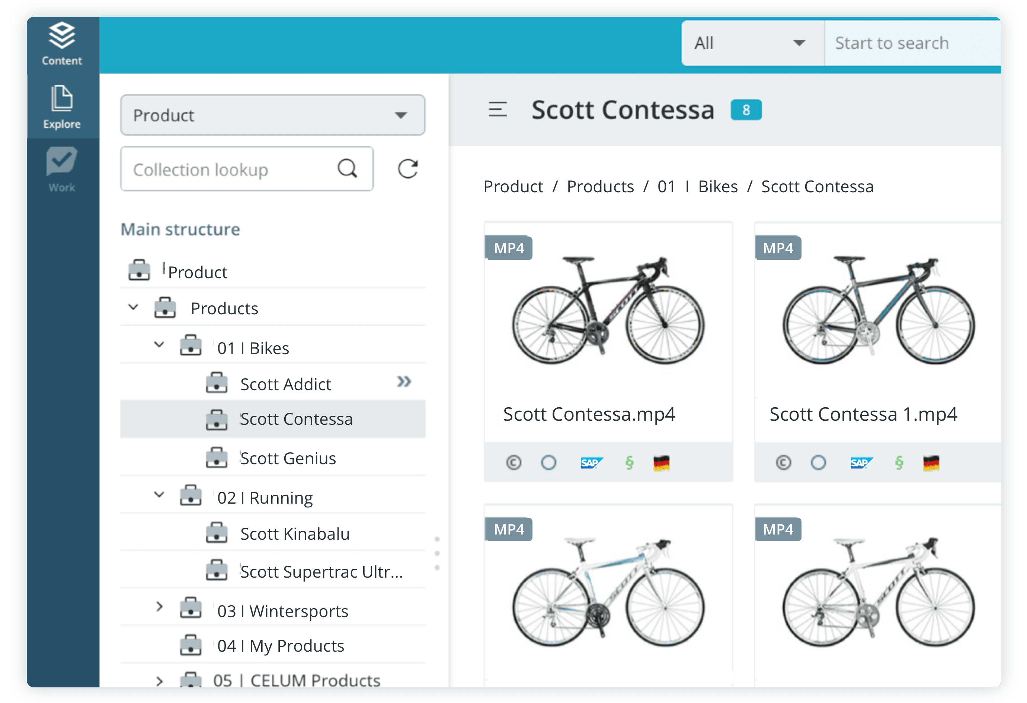Click the Start to search field
Image resolution: width=1027 pixels, height=703 pixels.
tap(912, 43)
